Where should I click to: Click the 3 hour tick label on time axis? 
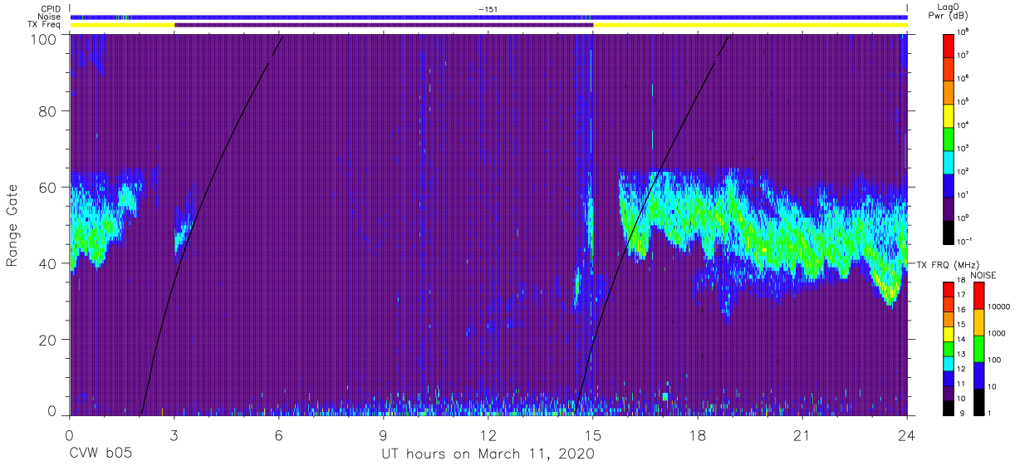(174, 434)
